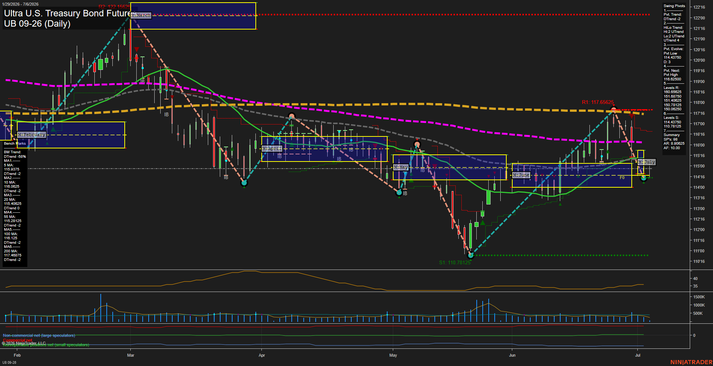The image size is (713, 366).
Task: Click the NINJATRADER logo
Action: point(691,362)
